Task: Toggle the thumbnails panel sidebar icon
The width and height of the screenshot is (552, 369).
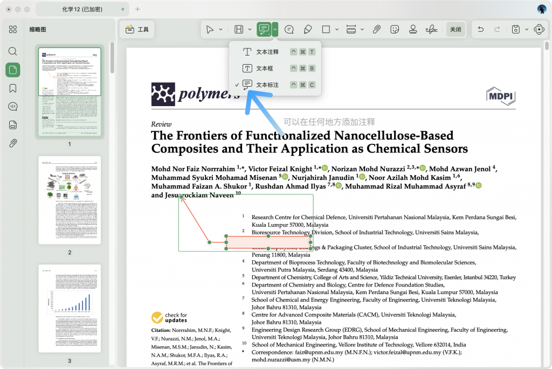Action: tap(13, 69)
